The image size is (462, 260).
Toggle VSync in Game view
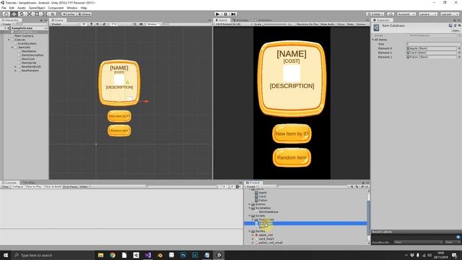tap(341, 24)
